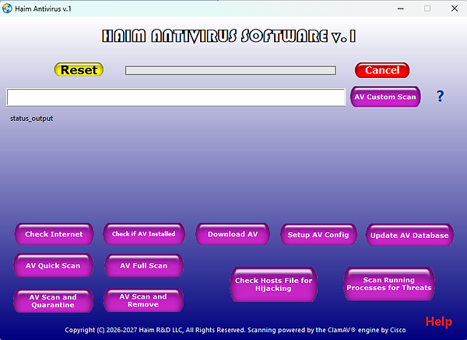Run AV Scan and Remove
Screen dimensions: 467x340
click(x=143, y=300)
